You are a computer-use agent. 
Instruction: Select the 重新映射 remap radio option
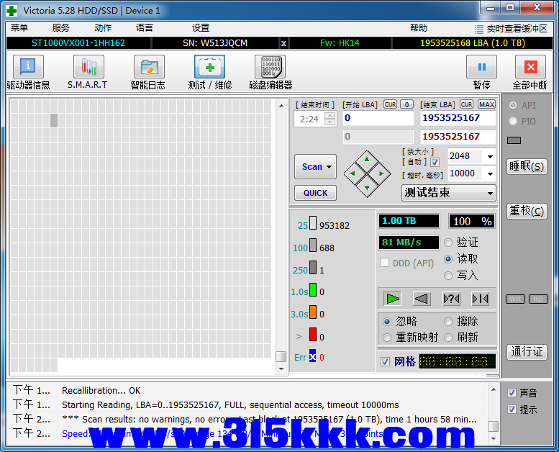click(x=387, y=338)
